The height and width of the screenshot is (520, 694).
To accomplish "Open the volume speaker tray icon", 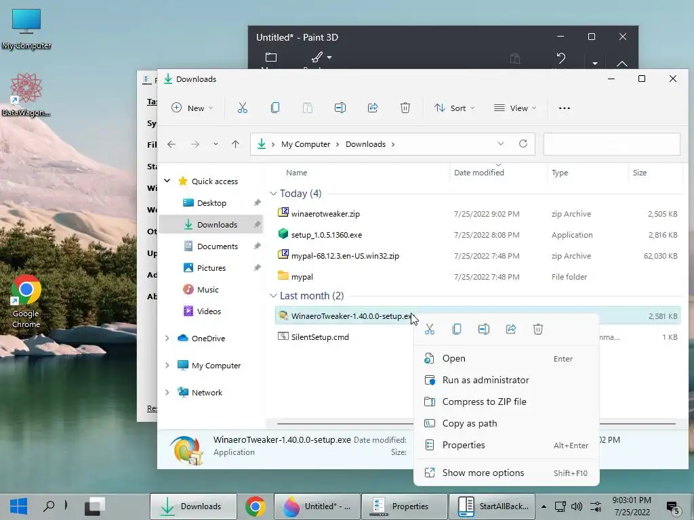I will 576,506.
